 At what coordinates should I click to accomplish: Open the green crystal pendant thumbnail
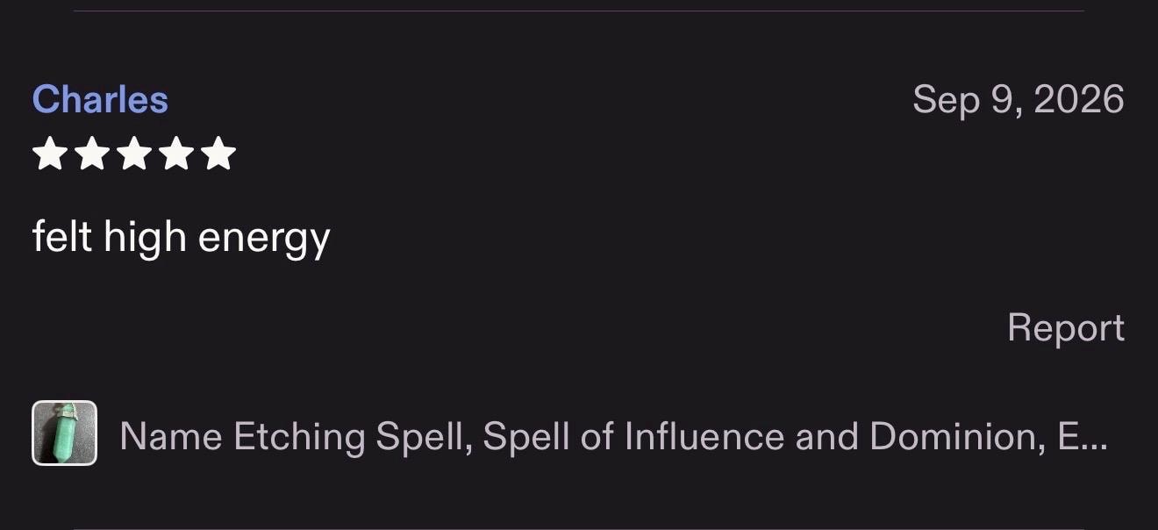[x=65, y=433]
